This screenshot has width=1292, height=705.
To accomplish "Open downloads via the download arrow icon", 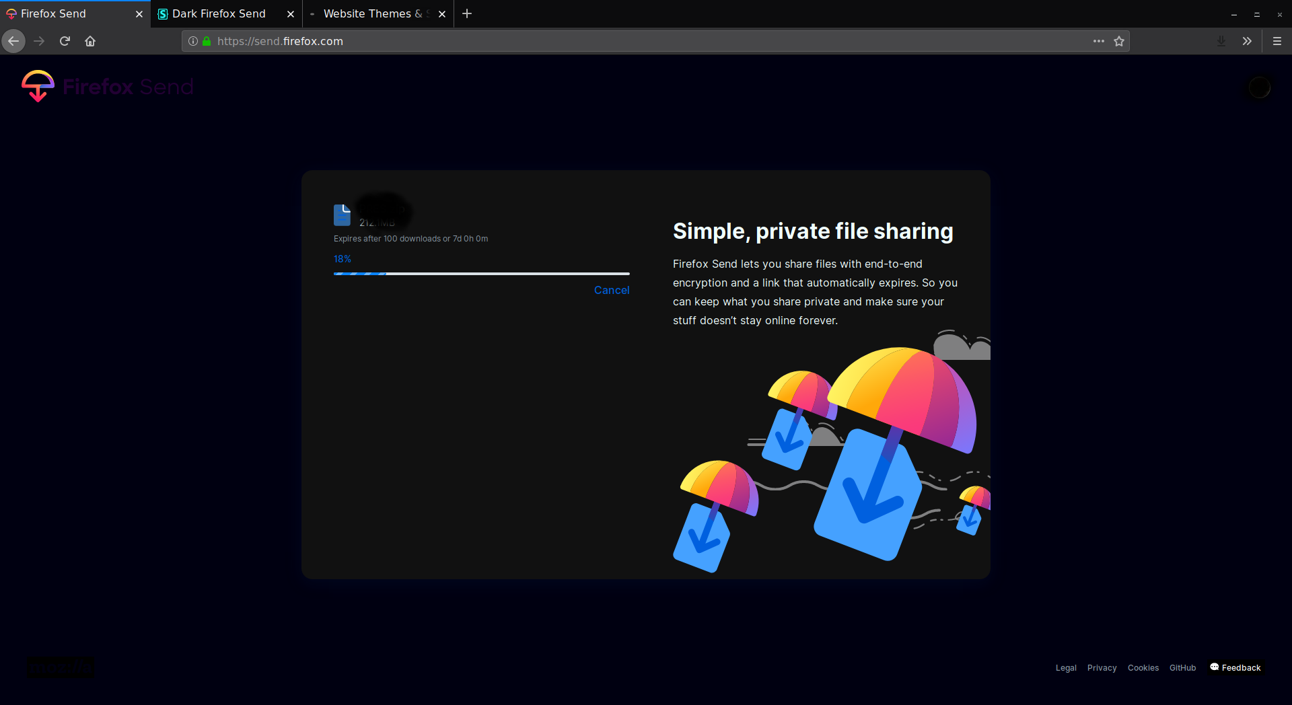I will (1220, 41).
